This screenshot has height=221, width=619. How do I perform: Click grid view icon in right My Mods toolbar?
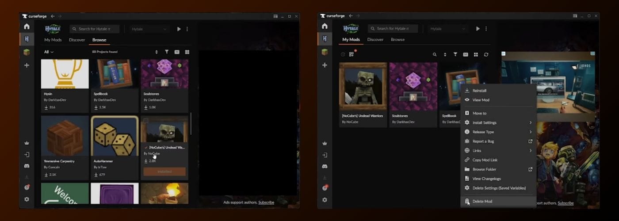click(476, 54)
